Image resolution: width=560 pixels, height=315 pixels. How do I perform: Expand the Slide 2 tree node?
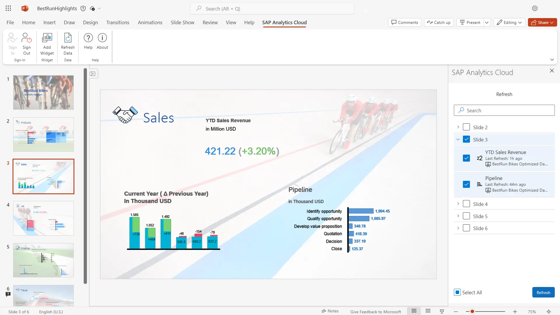(458, 127)
